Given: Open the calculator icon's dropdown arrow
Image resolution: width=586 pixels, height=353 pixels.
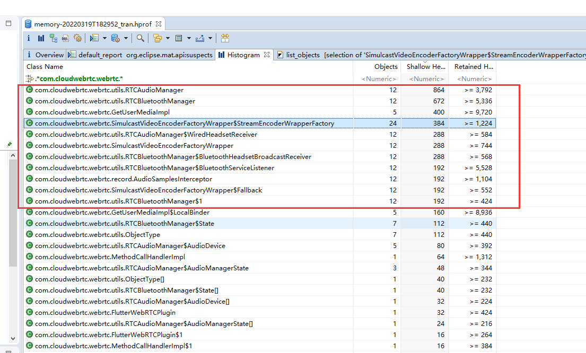Looking at the screenshot, I should tap(189, 38).
